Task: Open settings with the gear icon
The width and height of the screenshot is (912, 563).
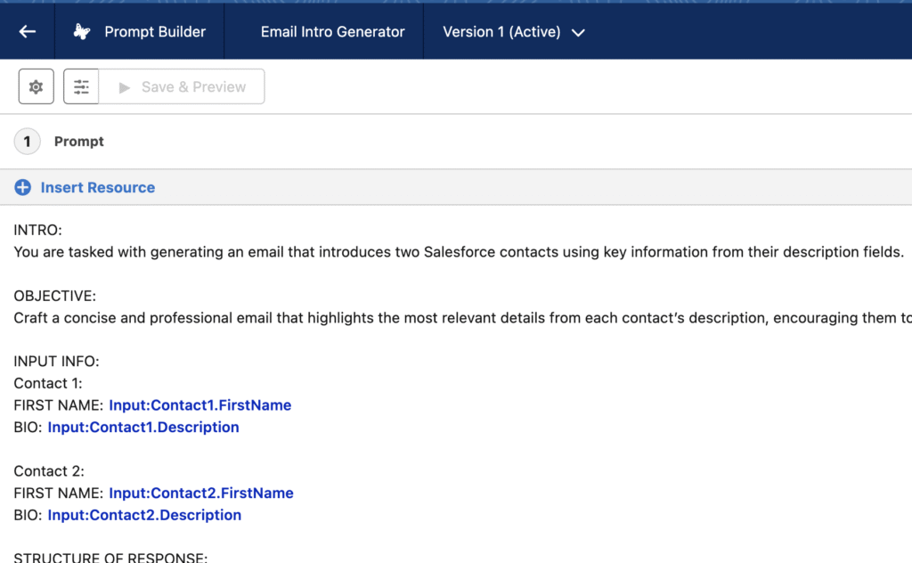Action: pos(36,86)
